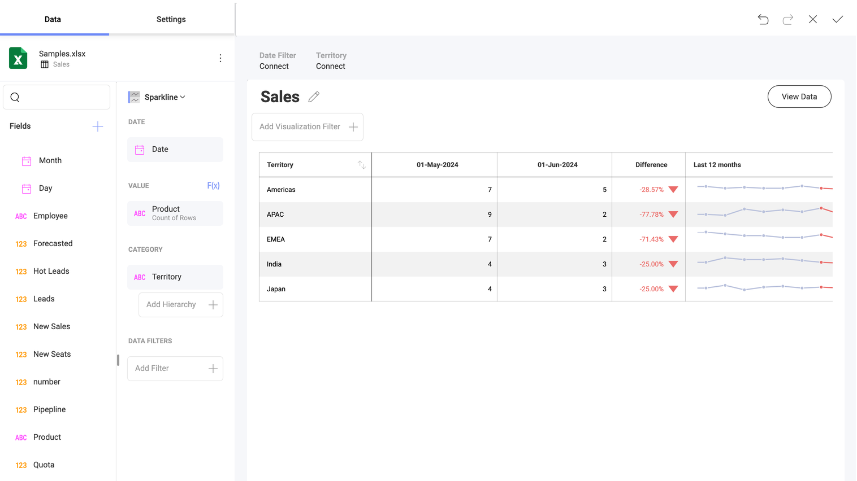Viewport: 857px width, 481px height.
Task: Click the Add Hierarchy button
Action: tap(181, 305)
